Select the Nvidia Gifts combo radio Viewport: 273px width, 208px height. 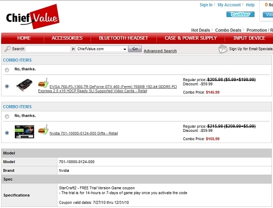(x=7, y=132)
